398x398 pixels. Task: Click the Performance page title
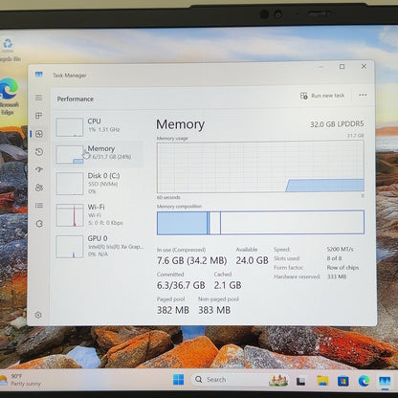click(76, 99)
